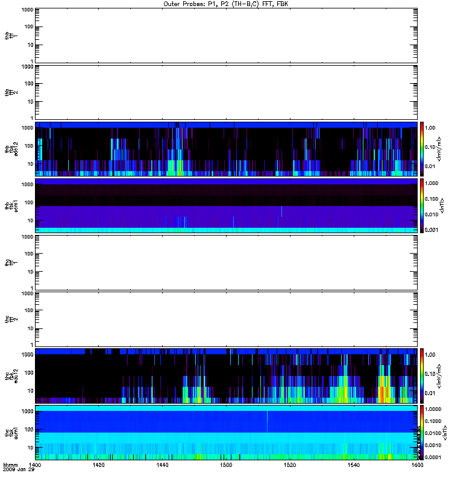Select the 1400 time axis label
The image size is (452, 482).
35,465
